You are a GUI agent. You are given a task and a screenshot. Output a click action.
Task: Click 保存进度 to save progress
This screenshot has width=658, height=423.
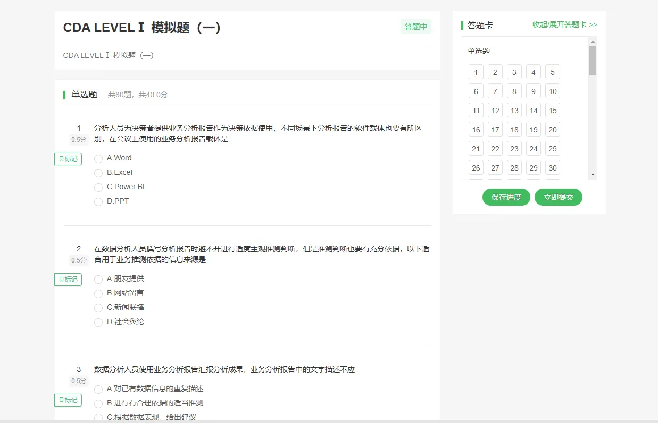[506, 197]
